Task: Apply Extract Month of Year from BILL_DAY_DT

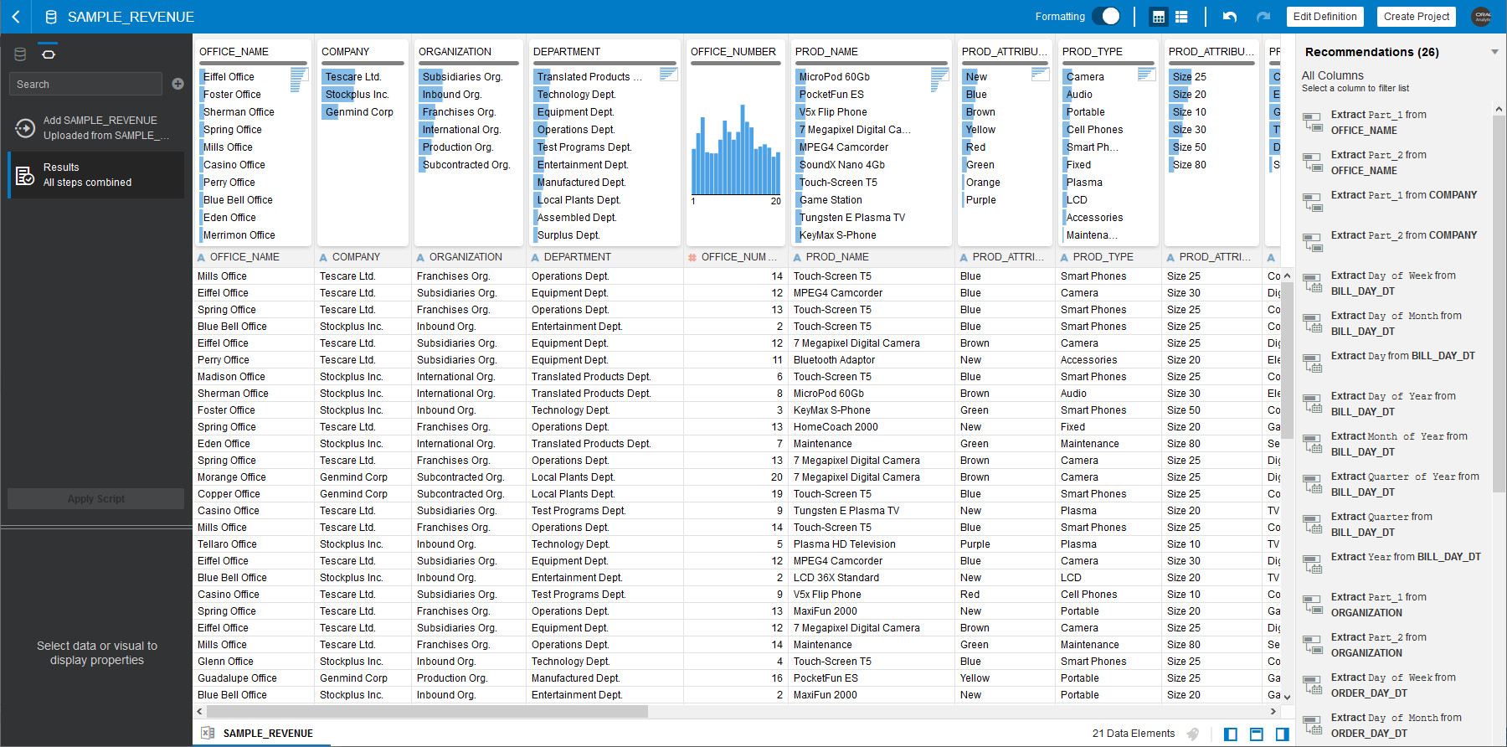Action: [1399, 444]
